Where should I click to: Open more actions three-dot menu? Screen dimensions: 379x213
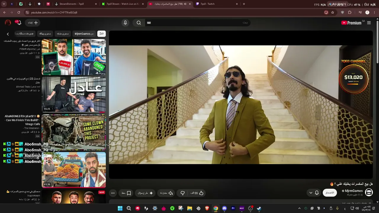(x=113, y=193)
